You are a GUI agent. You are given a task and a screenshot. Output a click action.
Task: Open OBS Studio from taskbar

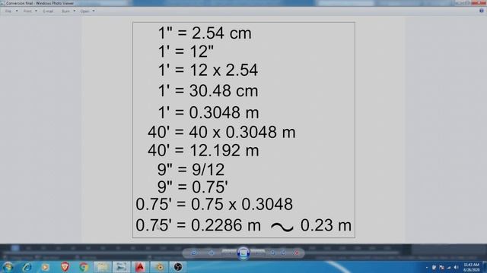pyautogui.click(x=178, y=267)
